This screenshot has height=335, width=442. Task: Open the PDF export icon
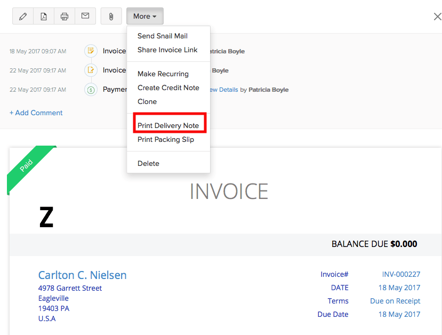(43, 16)
